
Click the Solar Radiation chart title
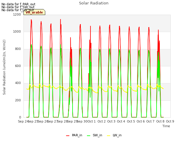pyautogui.click(x=94, y=3)
